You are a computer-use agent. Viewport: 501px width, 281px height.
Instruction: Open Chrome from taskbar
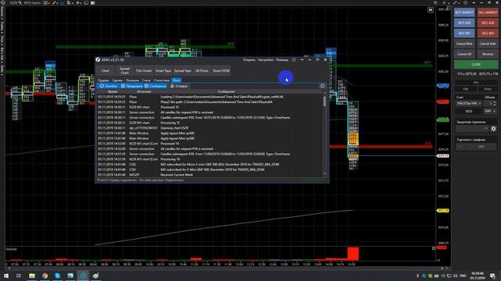pos(45,276)
